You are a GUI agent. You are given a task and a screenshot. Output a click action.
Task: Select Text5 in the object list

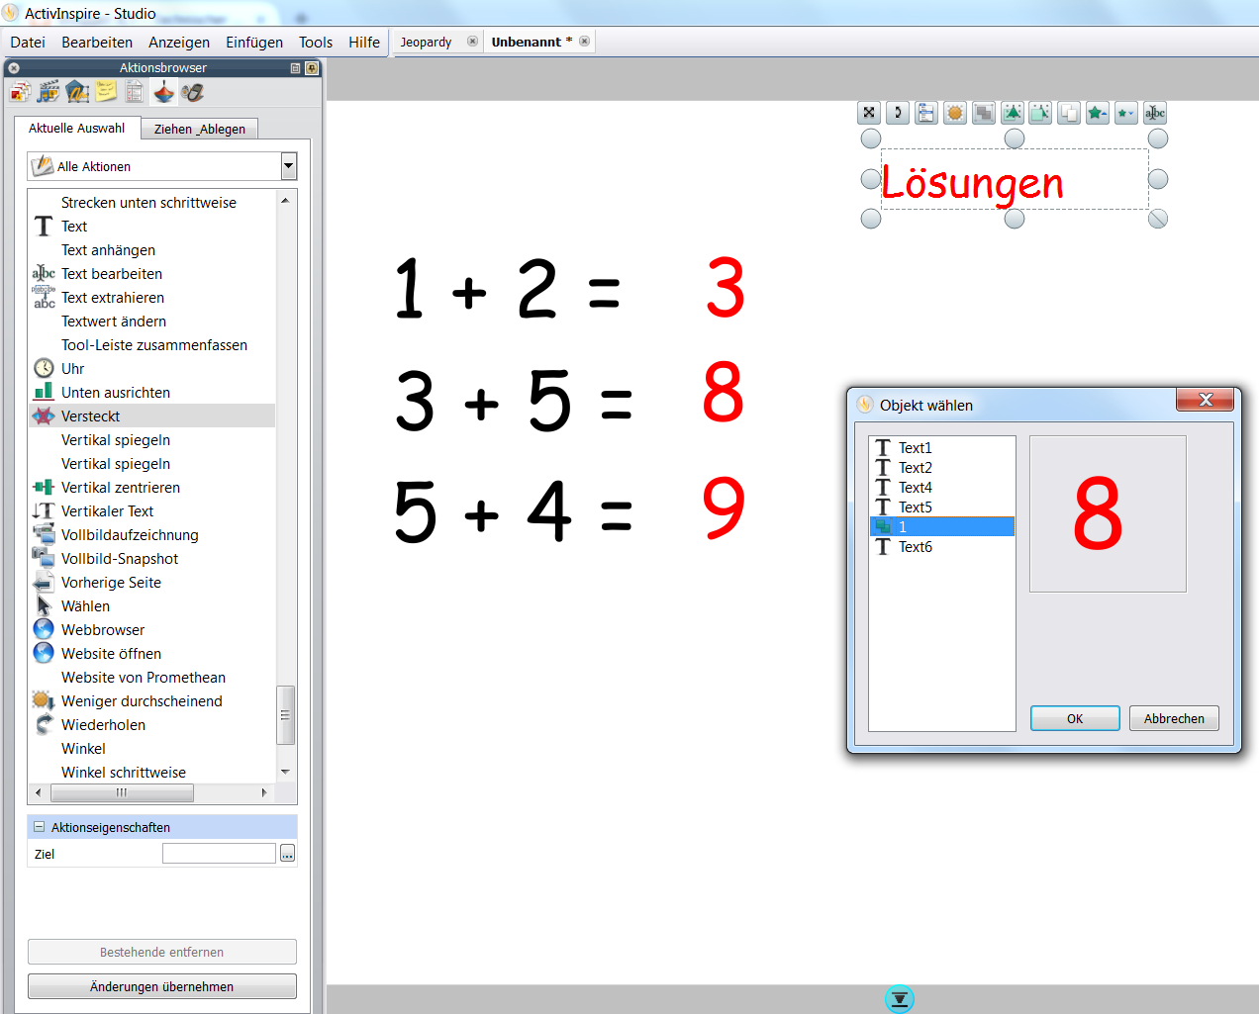click(942, 507)
